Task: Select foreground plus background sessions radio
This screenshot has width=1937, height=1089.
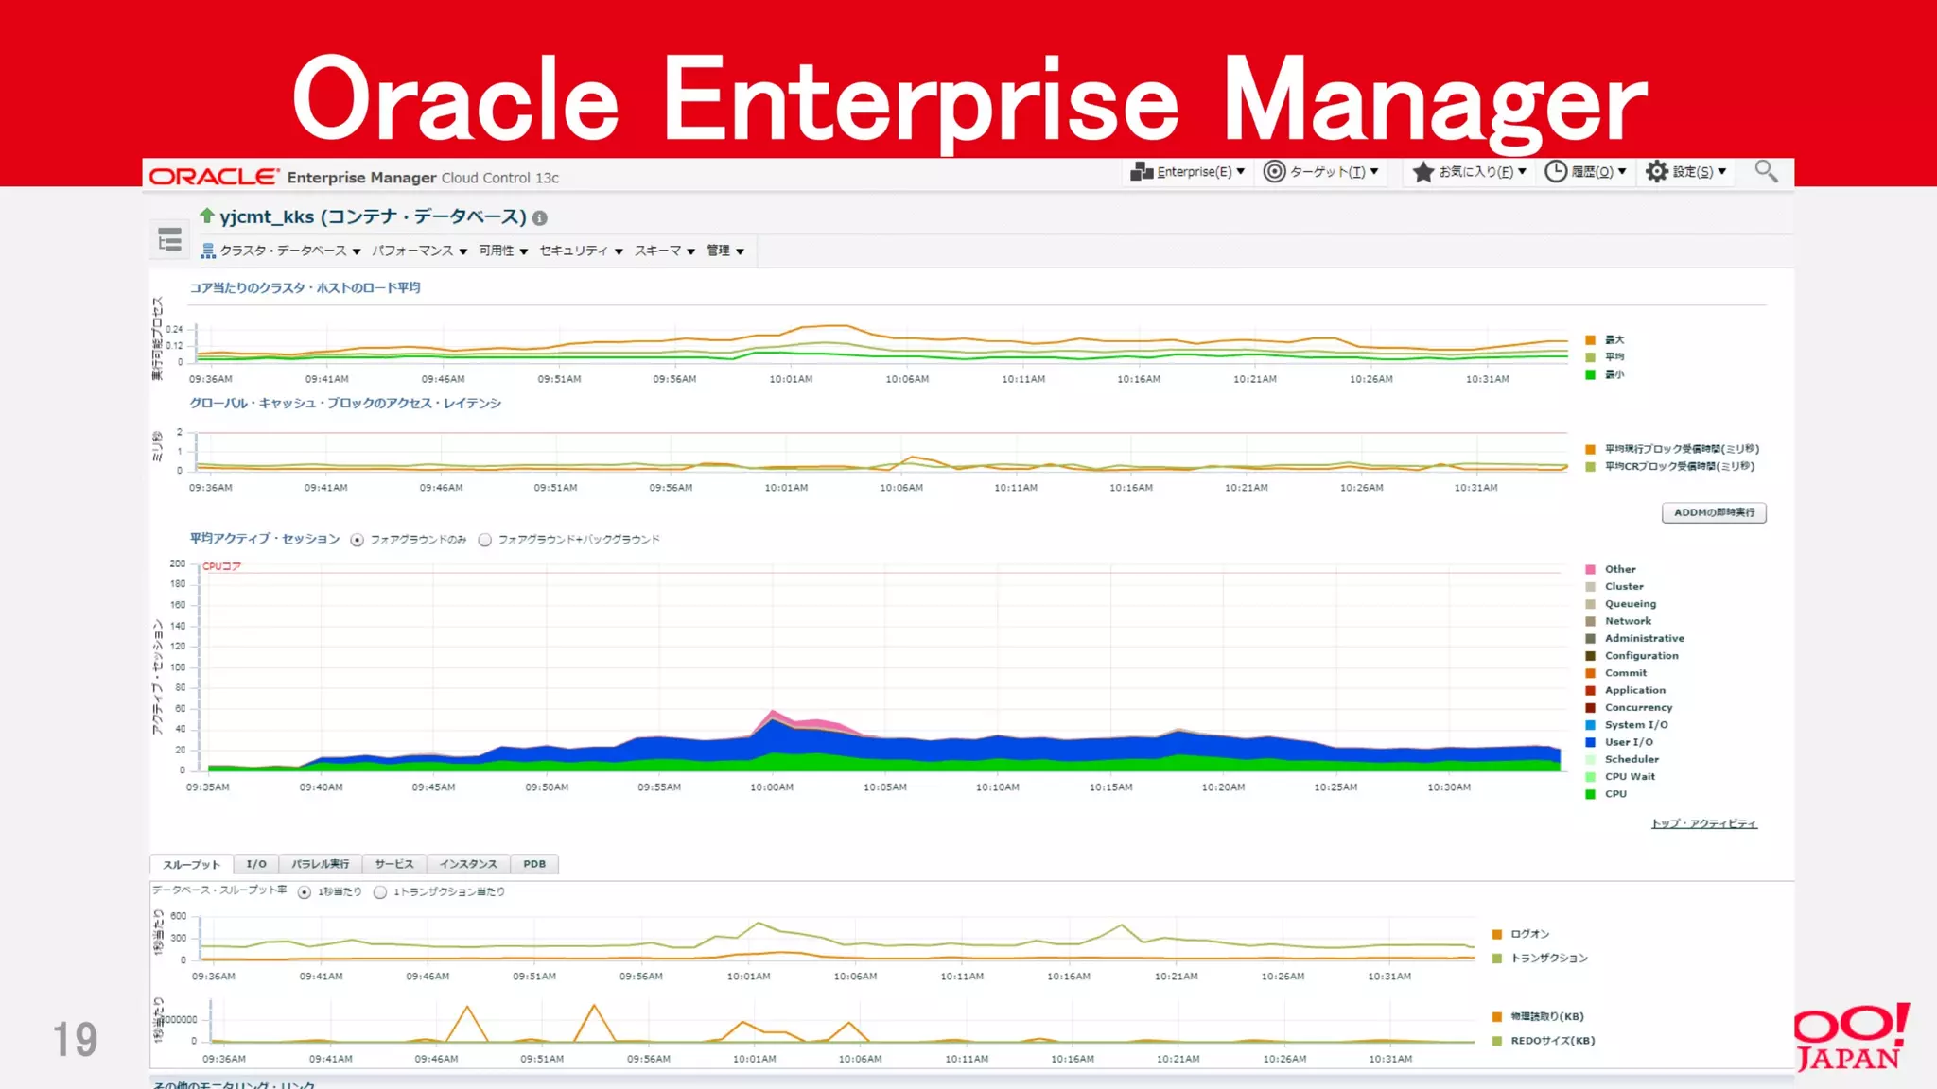Action: point(485,540)
